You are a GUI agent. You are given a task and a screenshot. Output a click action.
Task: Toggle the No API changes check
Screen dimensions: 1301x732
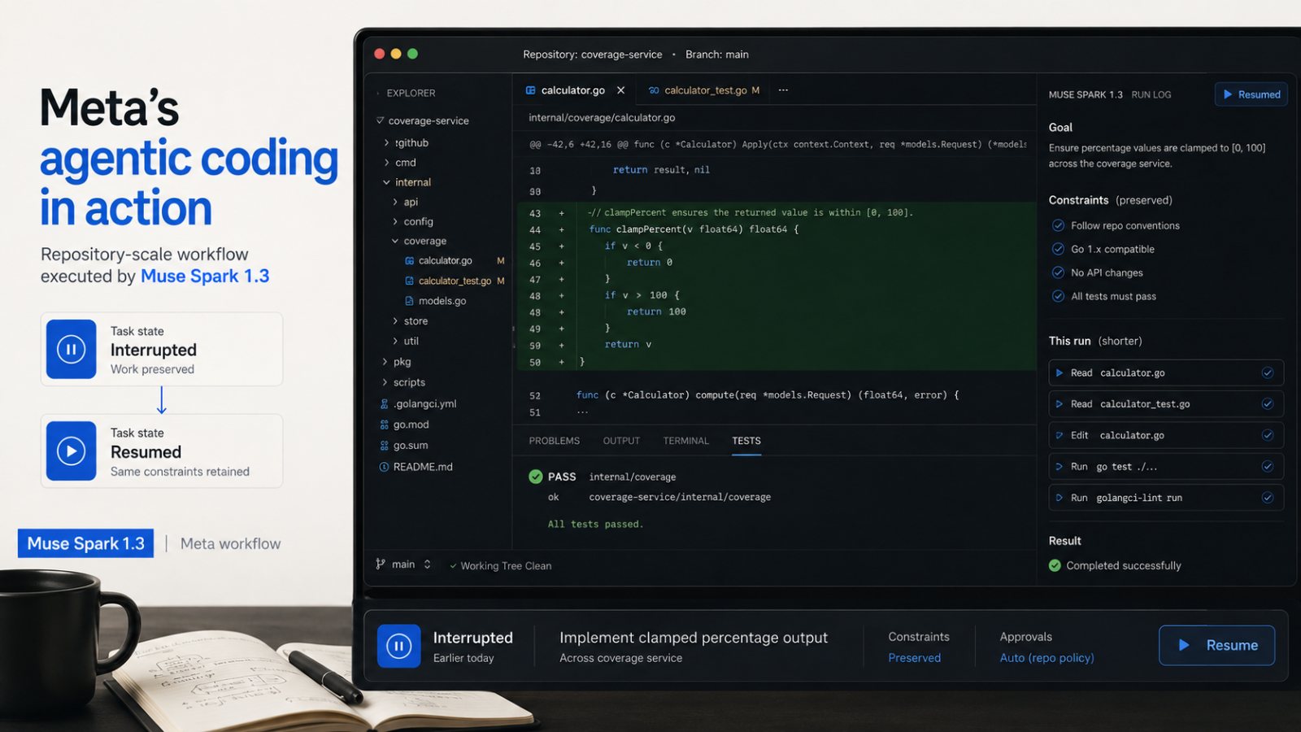click(1058, 272)
